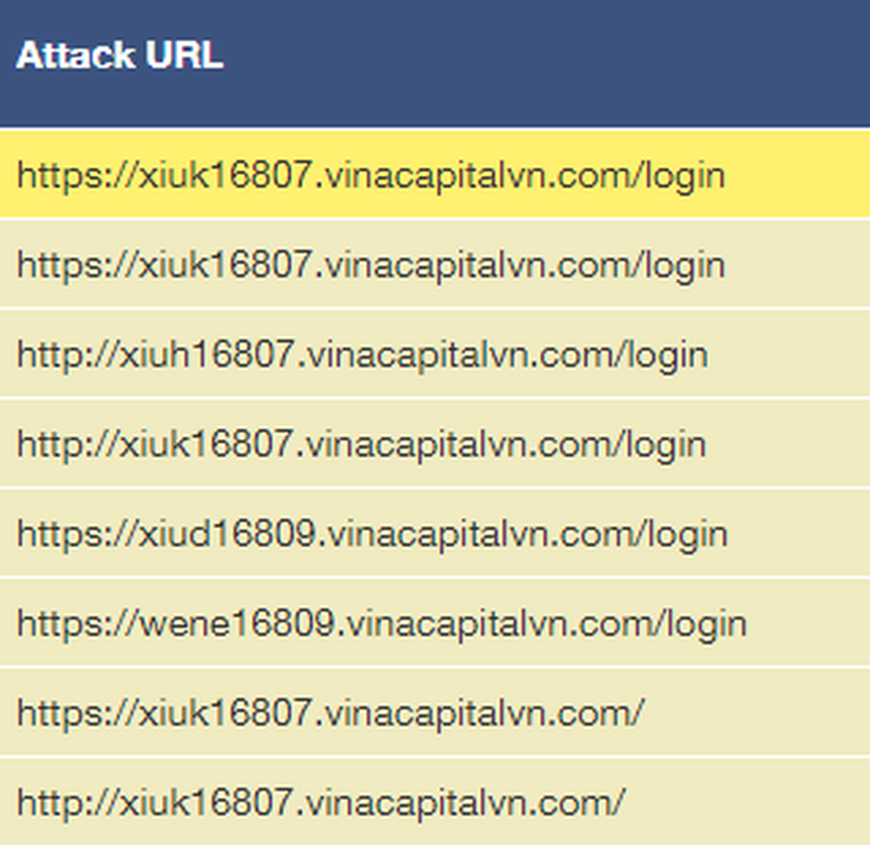Select the yellow highlighted xiuk16807 login row

pyautogui.click(x=435, y=174)
